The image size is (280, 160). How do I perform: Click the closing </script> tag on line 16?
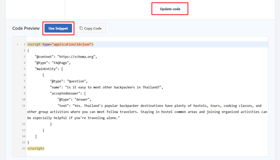click(x=36, y=148)
